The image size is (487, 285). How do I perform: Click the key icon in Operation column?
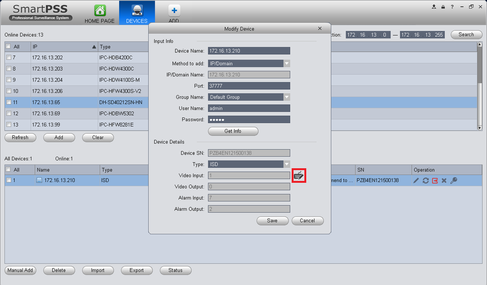(454, 180)
